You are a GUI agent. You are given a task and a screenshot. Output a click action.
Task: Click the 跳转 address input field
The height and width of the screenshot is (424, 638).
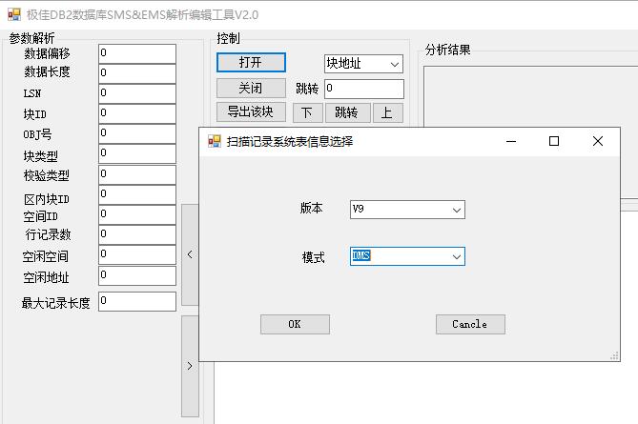364,89
